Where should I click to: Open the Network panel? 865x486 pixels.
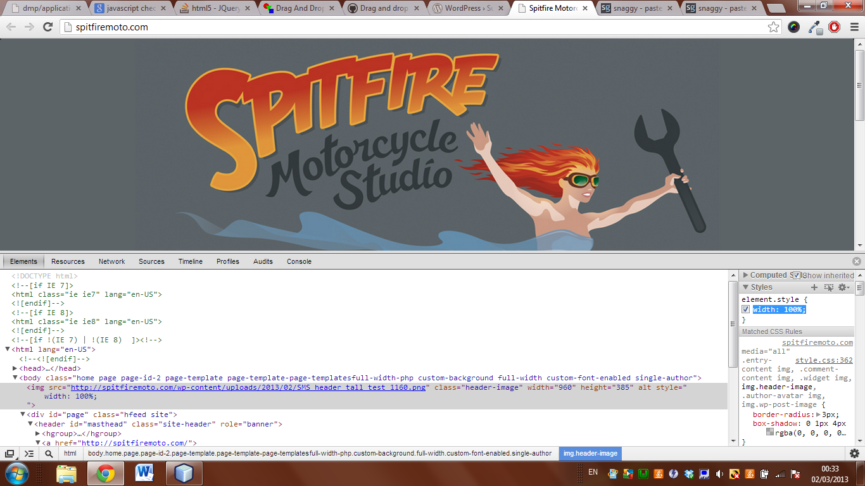pos(112,261)
